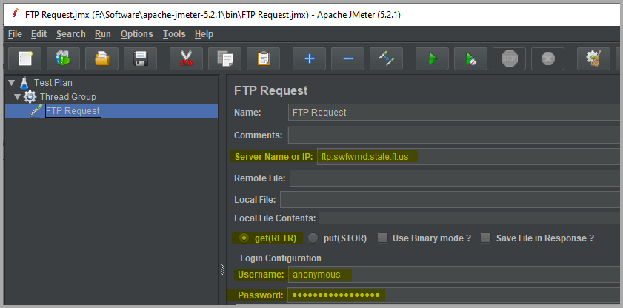Open the Options menu

[x=136, y=34]
